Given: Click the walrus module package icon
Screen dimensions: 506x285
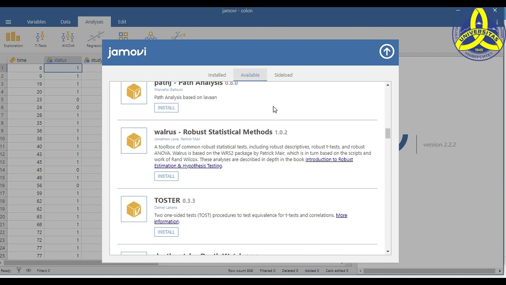Looking at the screenshot, I should click(x=134, y=141).
